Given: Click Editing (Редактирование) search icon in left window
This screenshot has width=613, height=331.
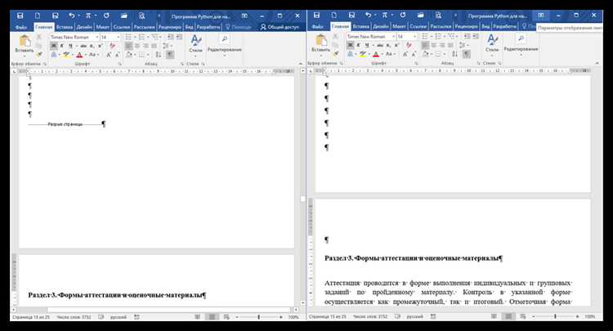Looking at the screenshot, I should tap(224, 39).
